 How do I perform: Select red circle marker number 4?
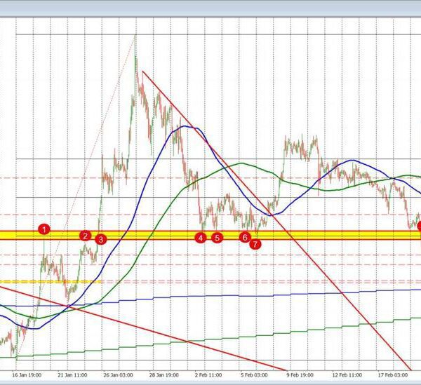tap(201, 238)
